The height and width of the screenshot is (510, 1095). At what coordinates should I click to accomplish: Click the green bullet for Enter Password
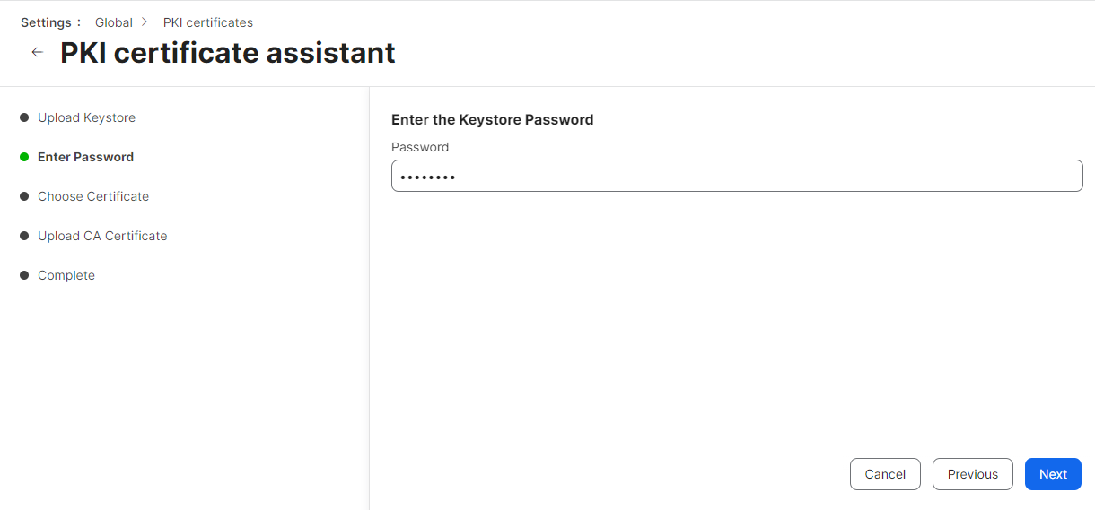click(24, 157)
